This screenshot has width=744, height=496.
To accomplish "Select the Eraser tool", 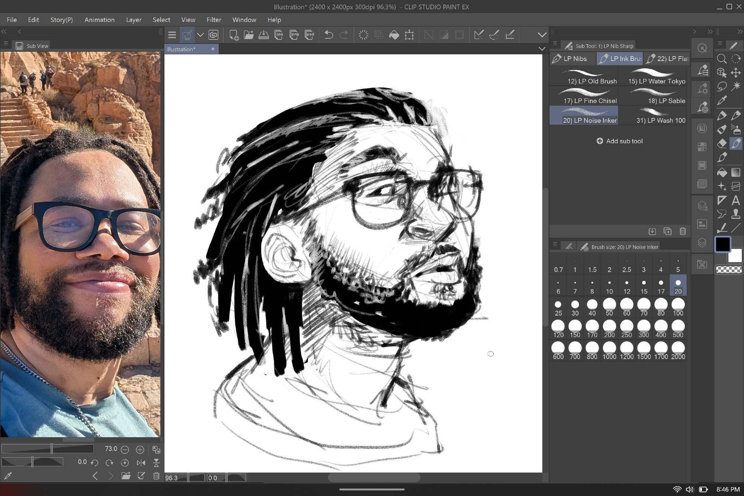I will tap(722, 144).
